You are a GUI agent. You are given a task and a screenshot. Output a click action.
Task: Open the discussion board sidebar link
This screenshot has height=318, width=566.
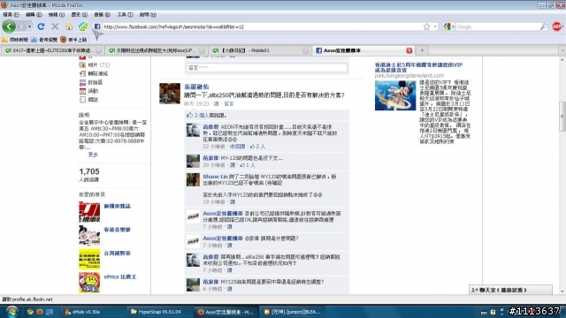click(91, 82)
